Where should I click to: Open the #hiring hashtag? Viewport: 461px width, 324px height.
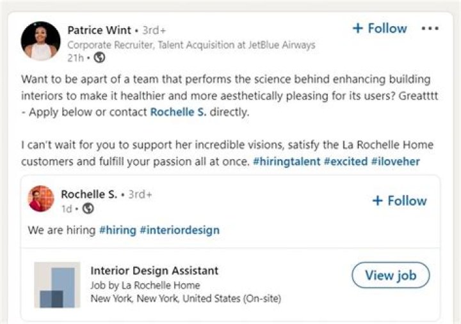(117, 230)
